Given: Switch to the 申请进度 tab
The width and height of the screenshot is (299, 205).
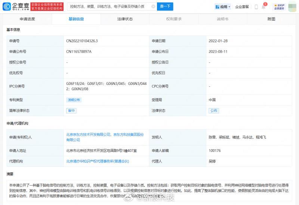Looking at the screenshot, I should (27, 19).
